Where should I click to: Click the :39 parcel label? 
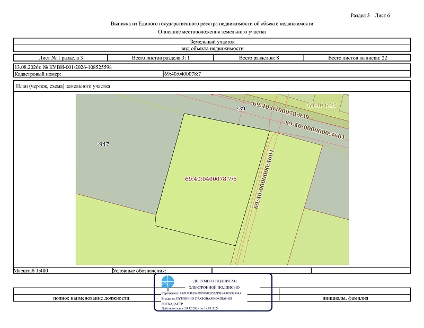pos(241,108)
